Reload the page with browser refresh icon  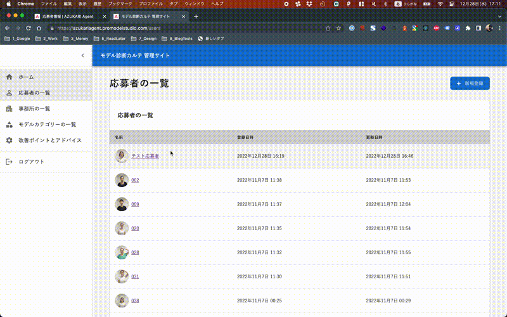[28, 28]
